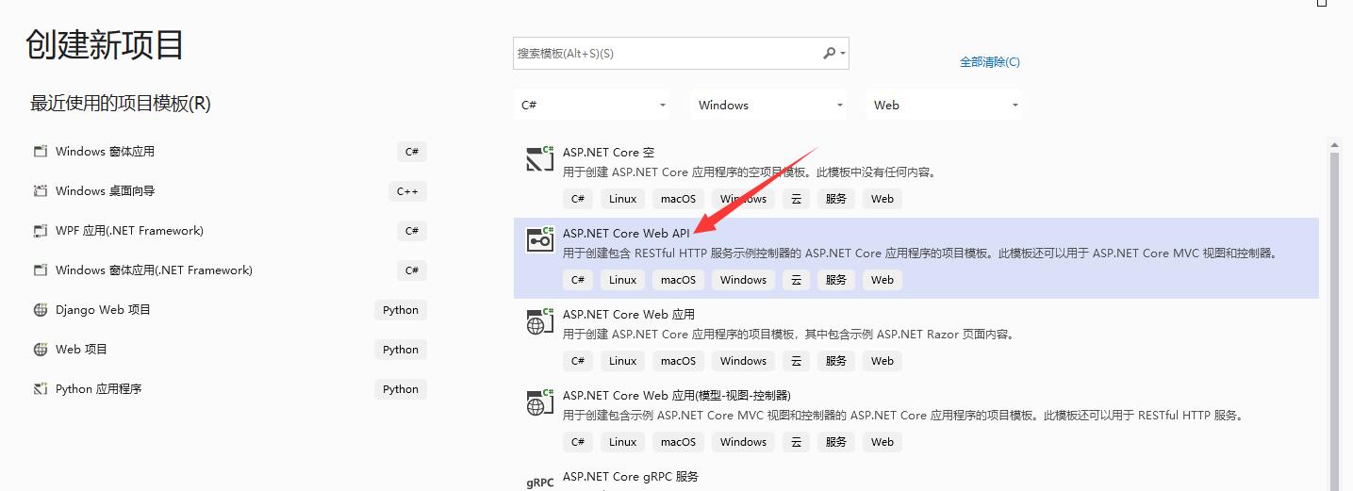The height and width of the screenshot is (491, 1353).
Task: Click the ASP.NET Core Web 应用 description text
Action: pos(788,335)
